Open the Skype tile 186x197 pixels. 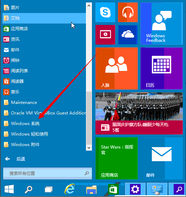(105, 12)
